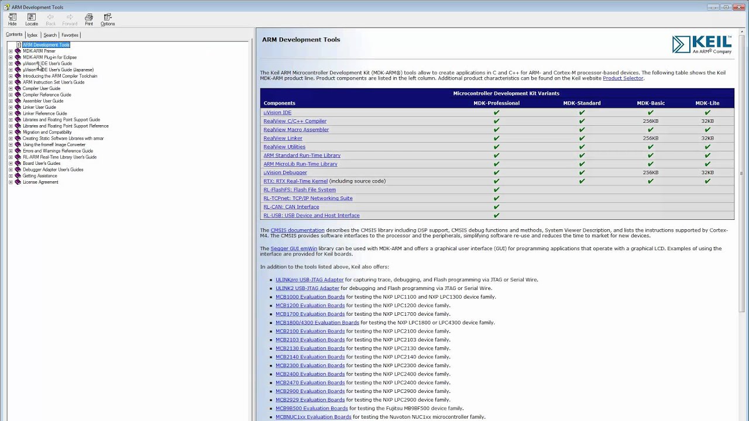Click the ARM Development Tools page icon
Screen dimensions: 749x421
point(19,44)
